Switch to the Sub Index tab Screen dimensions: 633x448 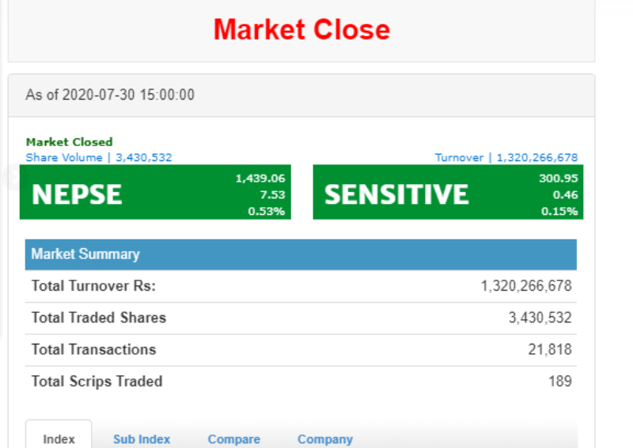(x=142, y=439)
